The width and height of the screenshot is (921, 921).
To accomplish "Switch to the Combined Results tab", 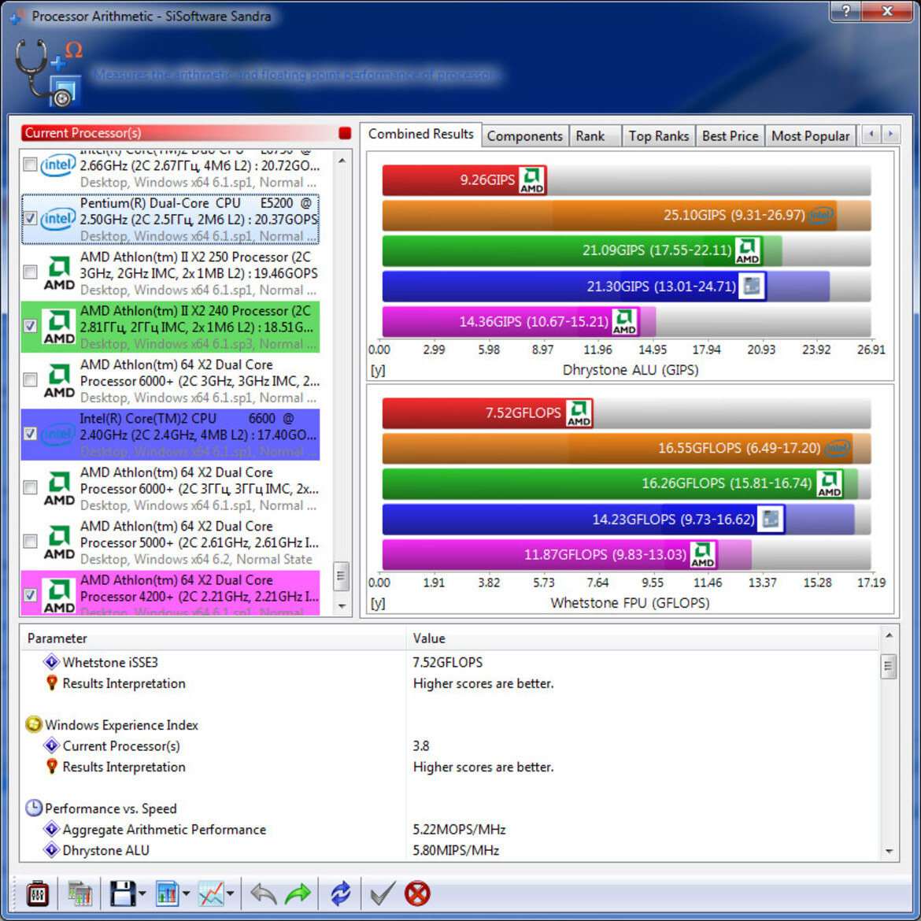I will pyautogui.click(x=420, y=135).
